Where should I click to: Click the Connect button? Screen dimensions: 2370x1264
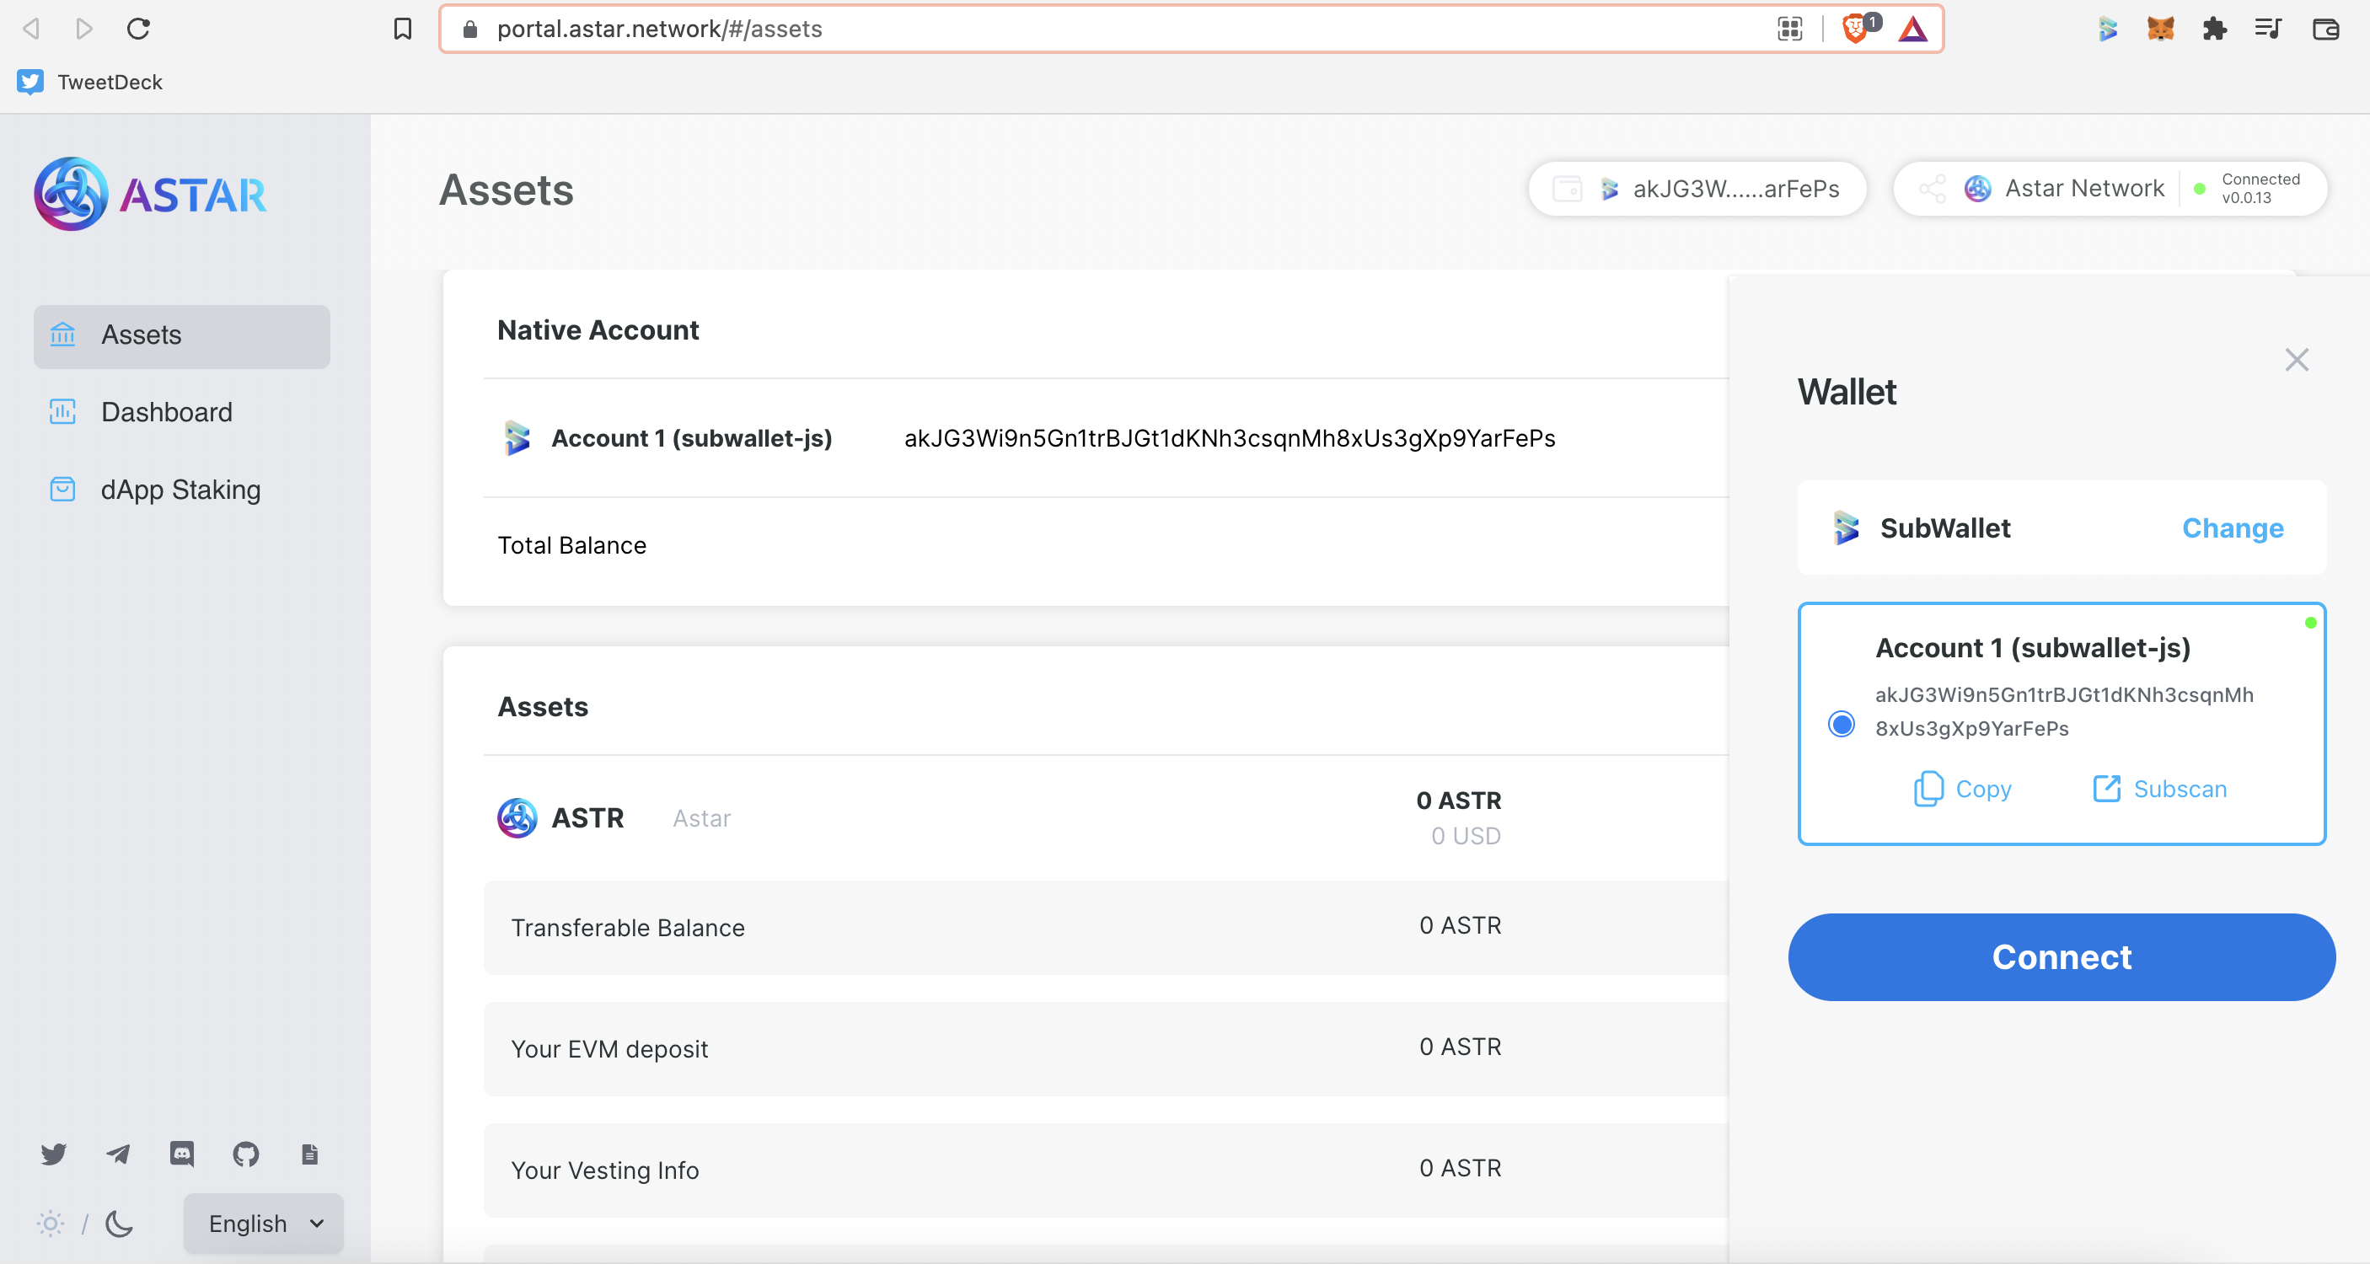2062,956
